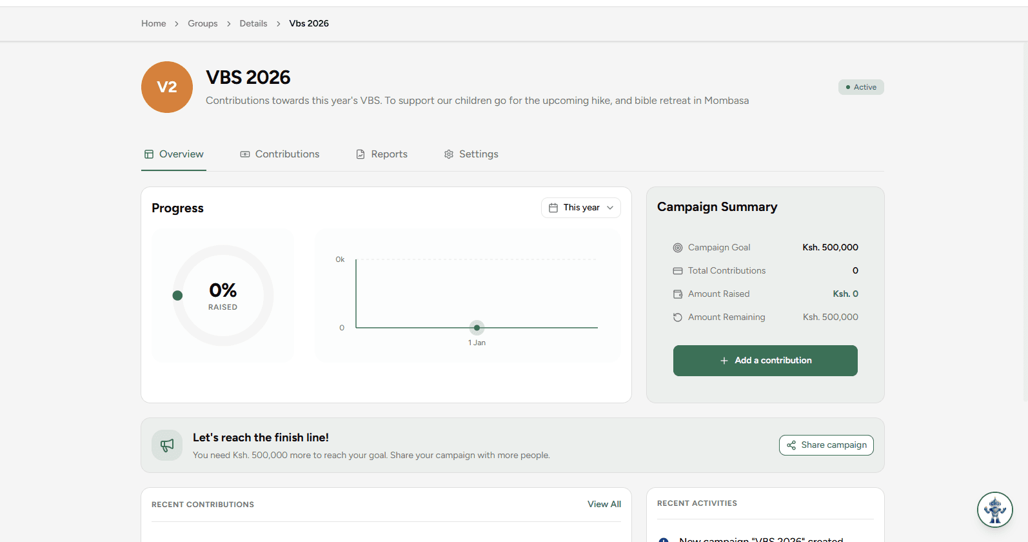Click the Campaign Goal target icon
The height and width of the screenshot is (542, 1028).
(x=678, y=248)
